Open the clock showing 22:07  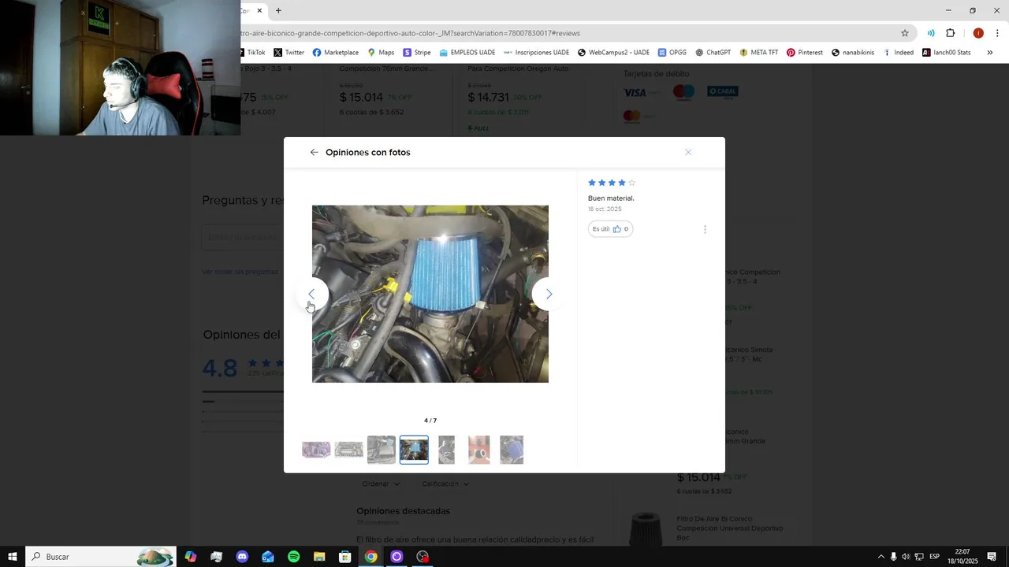962,557
